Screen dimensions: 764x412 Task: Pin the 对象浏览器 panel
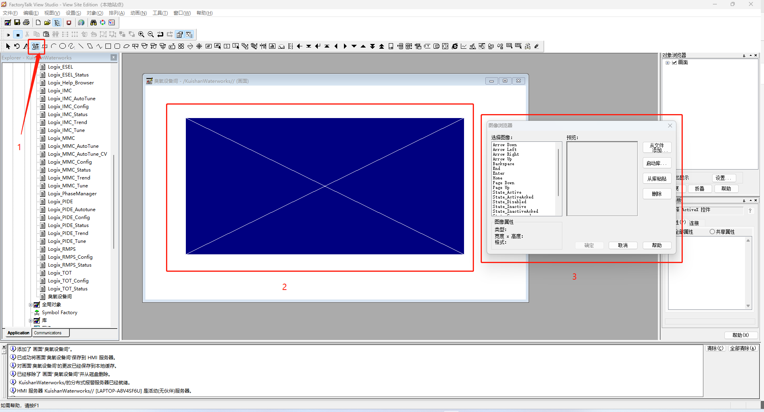point(744,55)
